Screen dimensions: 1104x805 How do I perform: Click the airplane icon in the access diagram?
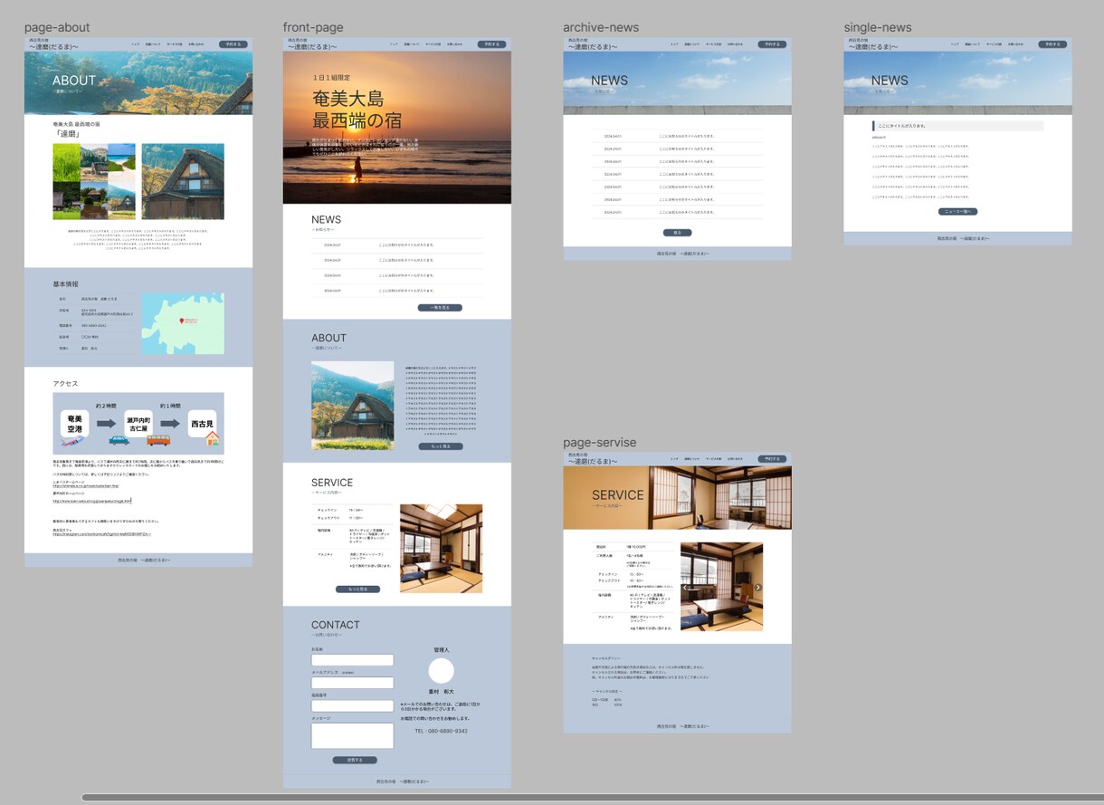click(x=71, y=441)
